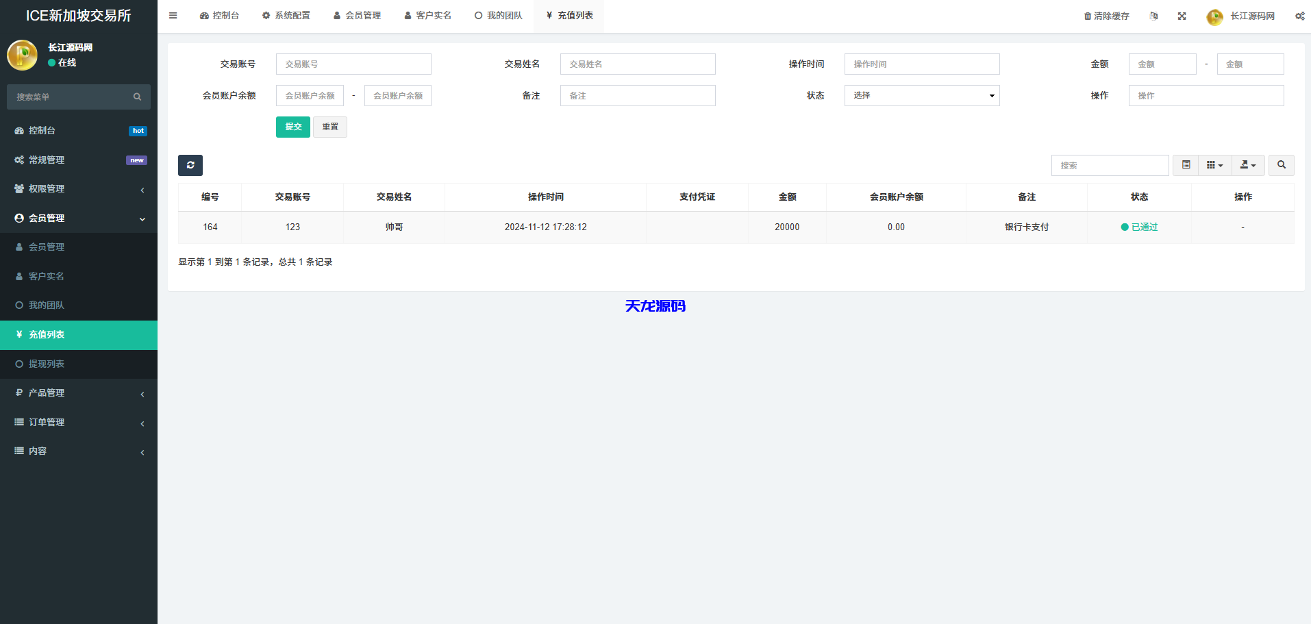Open the 状态 selection dropdown
Screen dimensions: 1311x624
(921, 95)
